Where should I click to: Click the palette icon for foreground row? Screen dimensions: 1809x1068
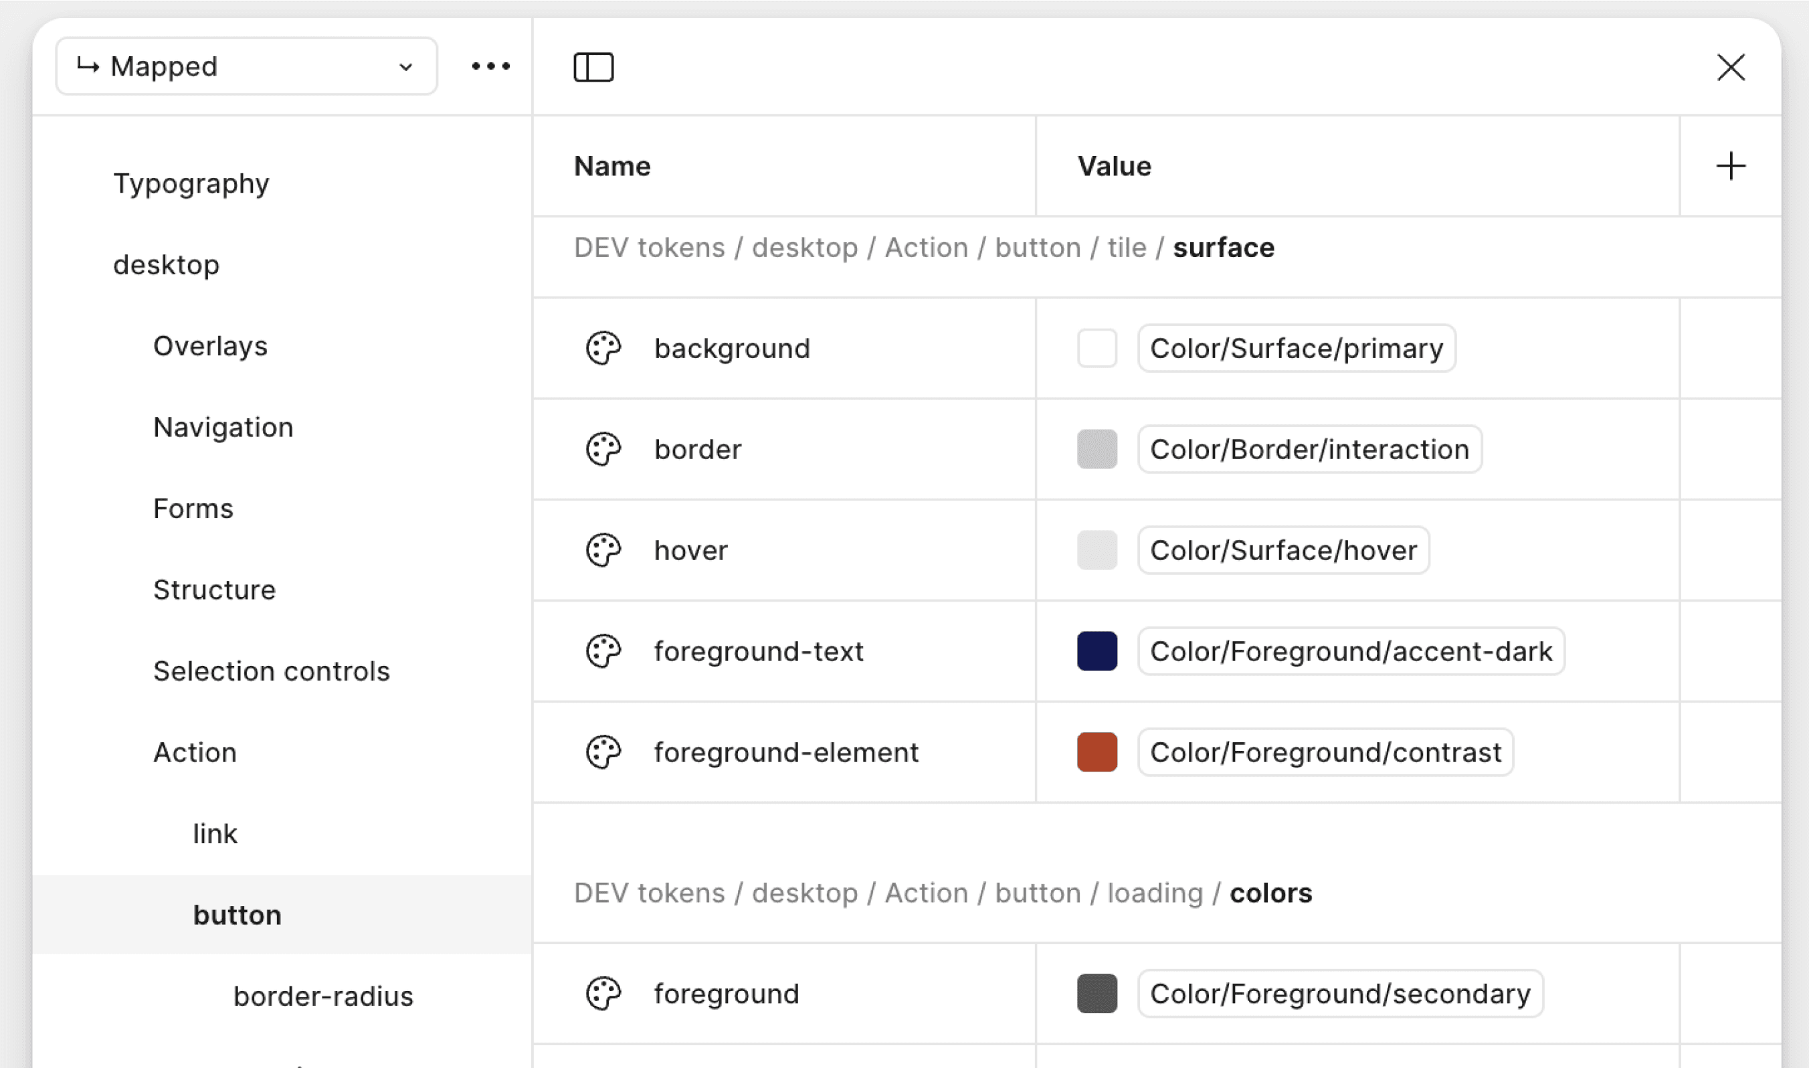point(603,993)
